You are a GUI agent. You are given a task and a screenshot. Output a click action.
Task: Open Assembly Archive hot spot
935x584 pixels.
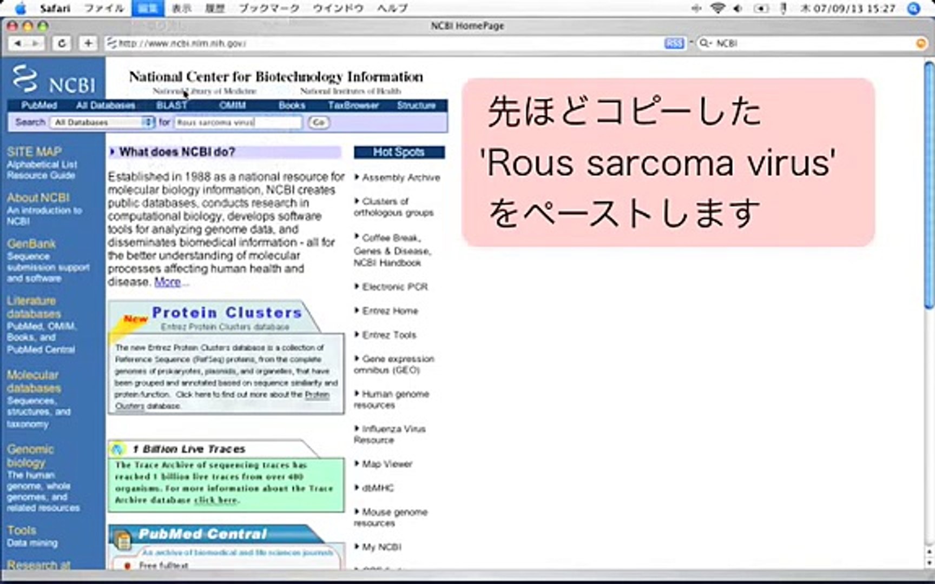coord(401,177)
